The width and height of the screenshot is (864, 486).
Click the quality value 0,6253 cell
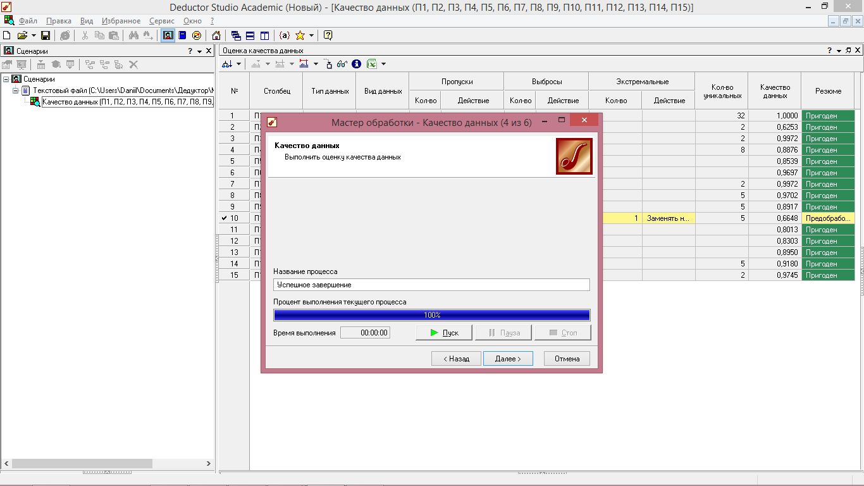(x=775, y=127)
